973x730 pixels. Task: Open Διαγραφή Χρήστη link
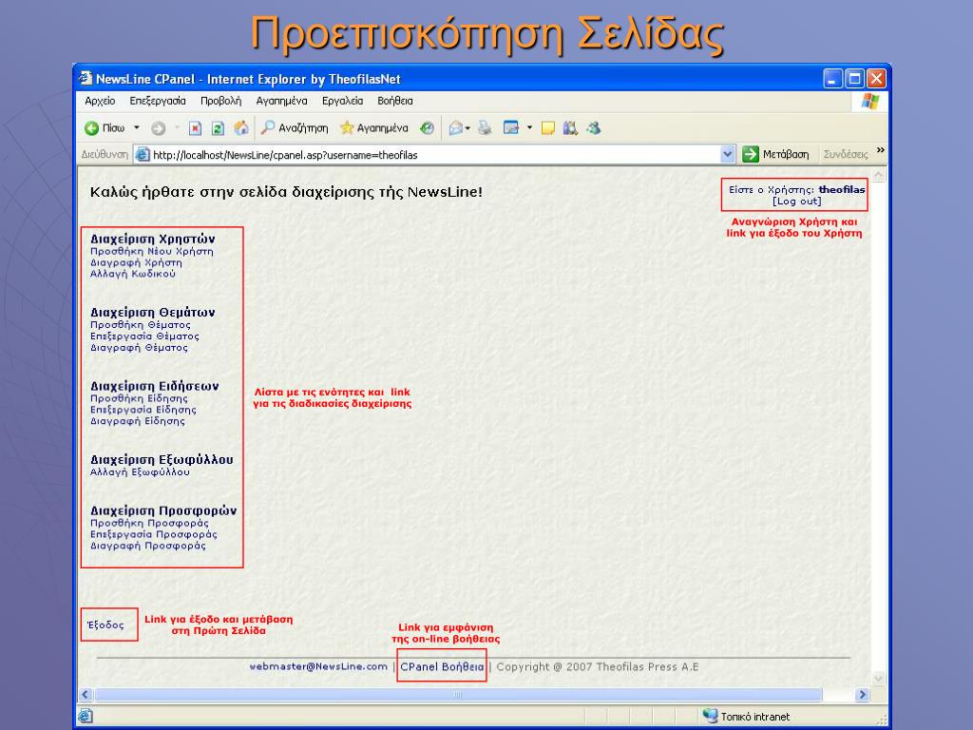click(136, 262)
